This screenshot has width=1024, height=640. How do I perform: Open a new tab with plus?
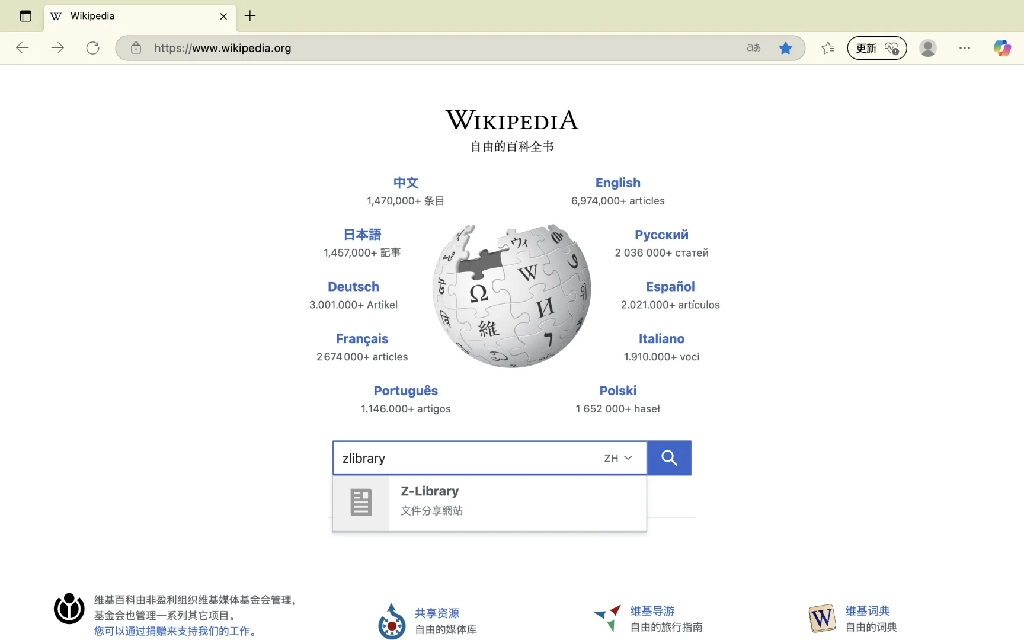point(250,16)
